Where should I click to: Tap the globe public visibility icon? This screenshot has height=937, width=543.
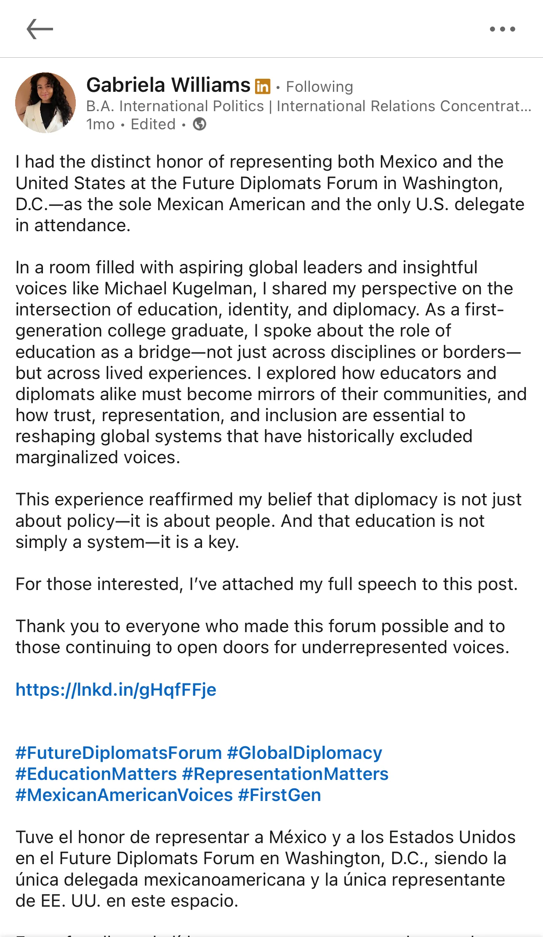tap(200, 124)
